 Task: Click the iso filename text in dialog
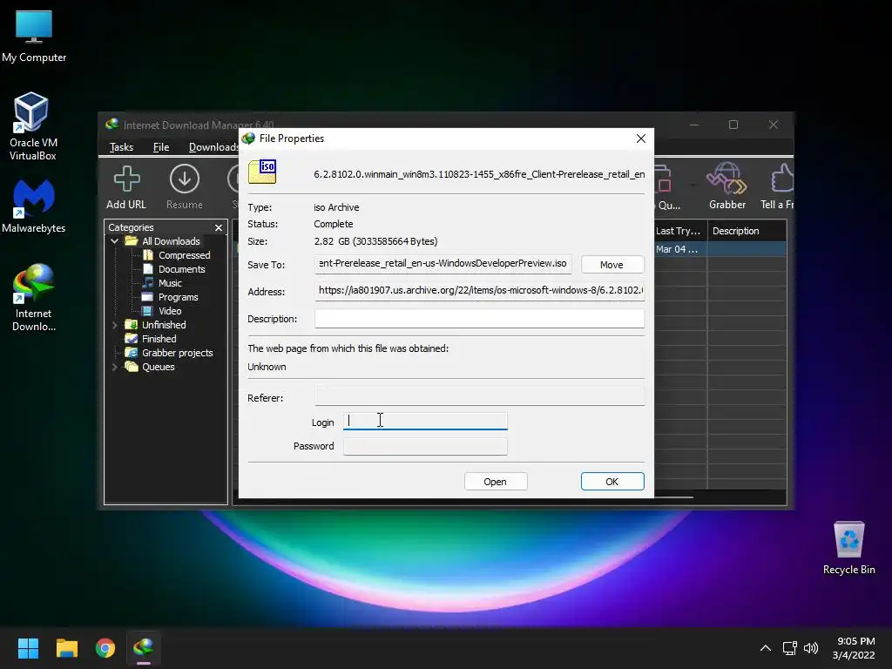pyautogui.click(x=479, y=174)
